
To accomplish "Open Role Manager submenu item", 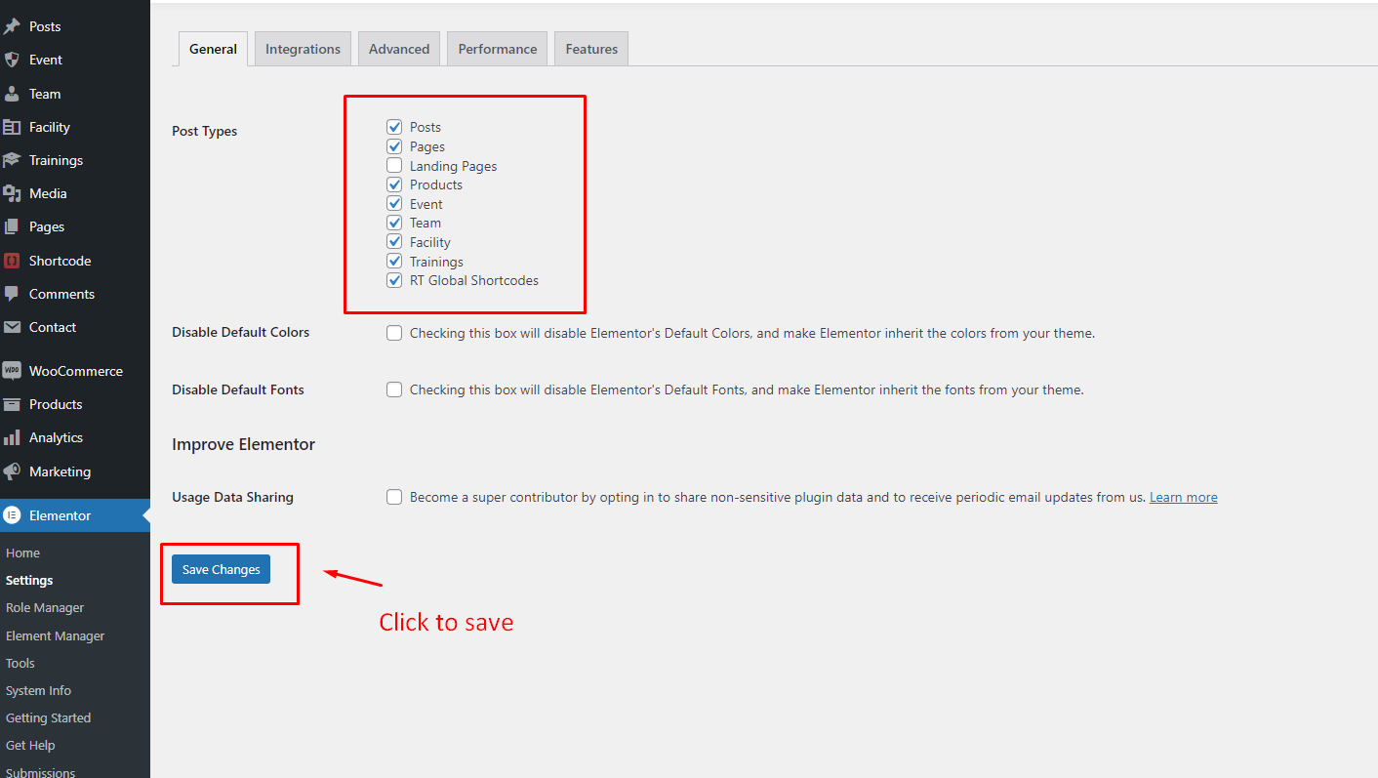I will tap(45, 607).
